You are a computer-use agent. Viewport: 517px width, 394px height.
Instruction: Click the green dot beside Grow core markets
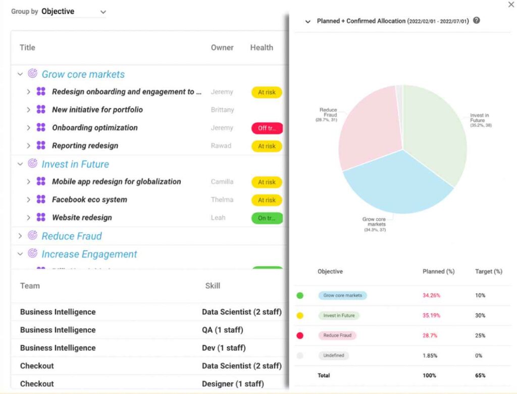tap(300, 295)
